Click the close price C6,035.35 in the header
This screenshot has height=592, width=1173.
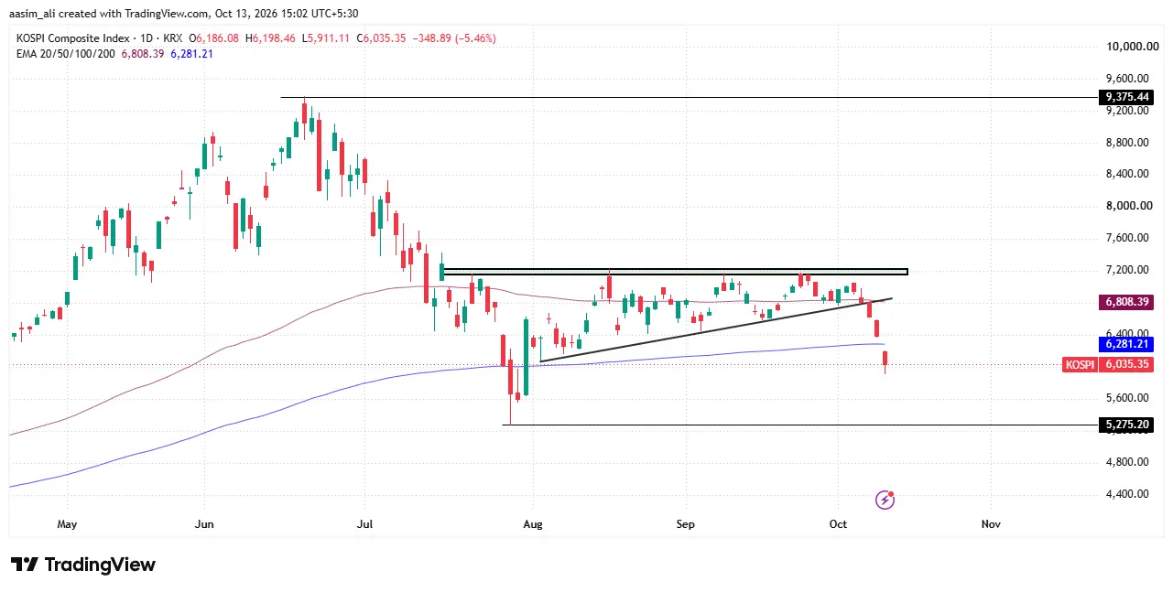tap(383, 38)
